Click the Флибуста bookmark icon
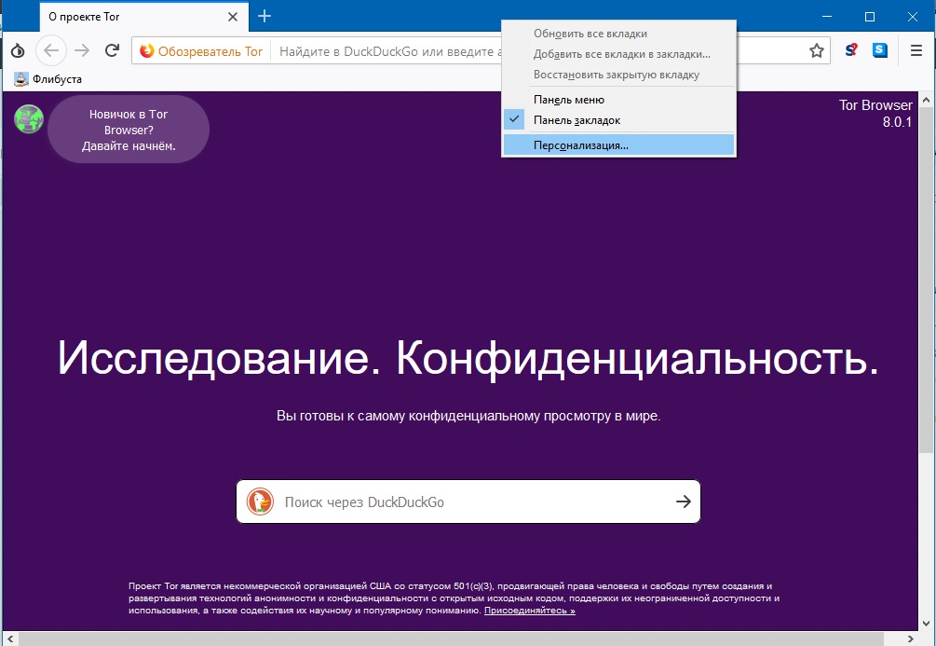This screenshot has width=936, height=646. coord(21,79)
